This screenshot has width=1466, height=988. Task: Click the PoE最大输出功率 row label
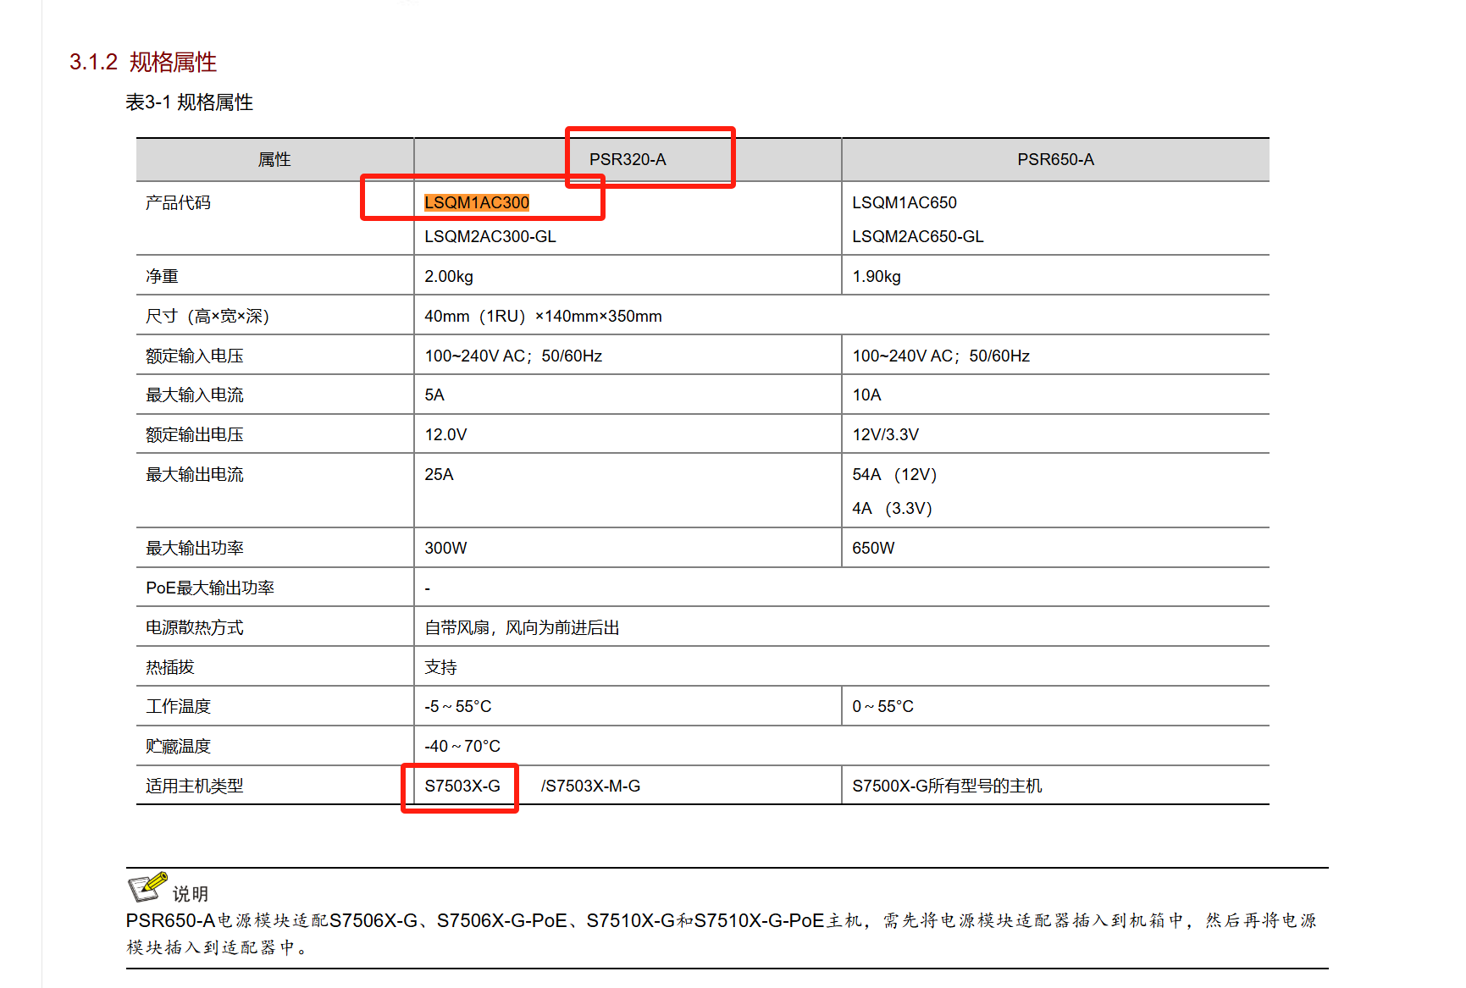pyautogui.click(x=210, y=588)
